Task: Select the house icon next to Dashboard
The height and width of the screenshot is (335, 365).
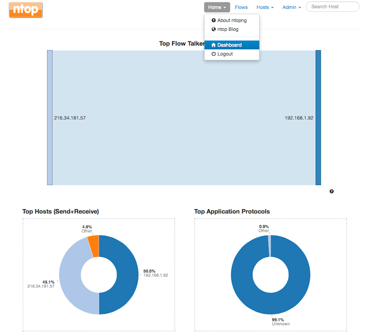Action: (214, 45)
